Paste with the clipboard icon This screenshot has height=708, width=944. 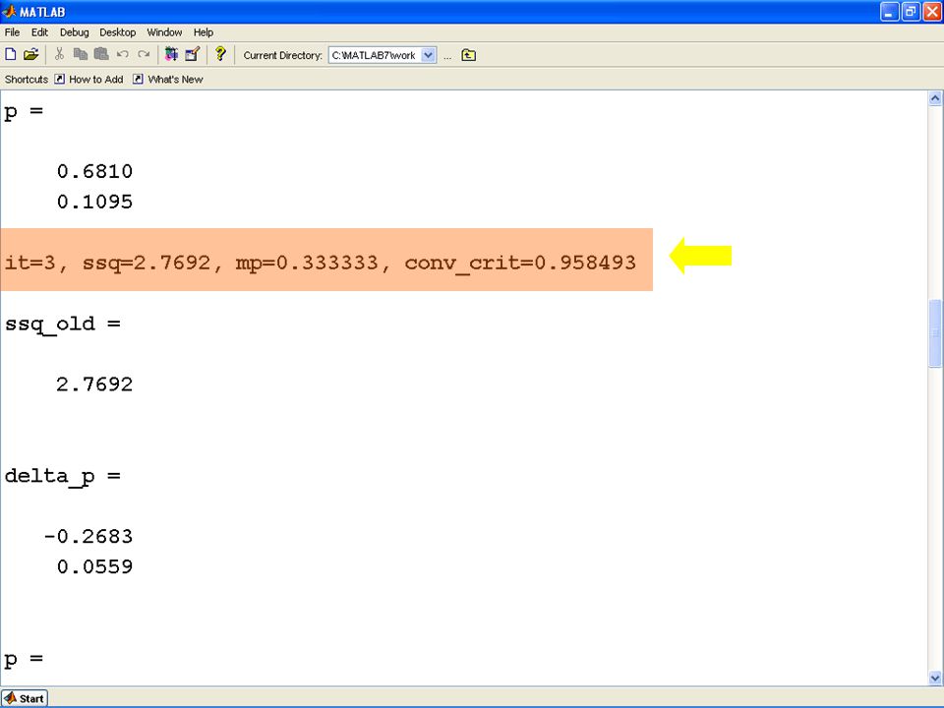[x=101, y=54]
